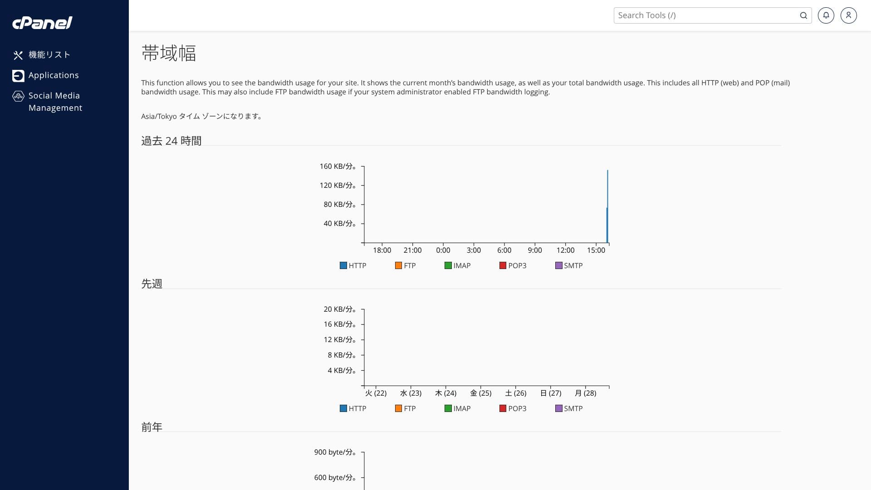Click the Applications sidebar icon
Viewport: 871px width, 490px height.
pos(18,76)
